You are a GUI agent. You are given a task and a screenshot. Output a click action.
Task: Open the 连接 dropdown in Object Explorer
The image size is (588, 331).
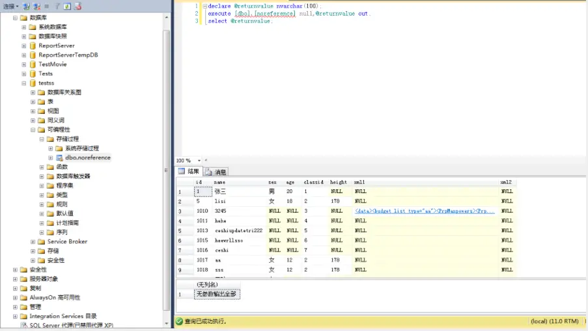click(11, 7)
